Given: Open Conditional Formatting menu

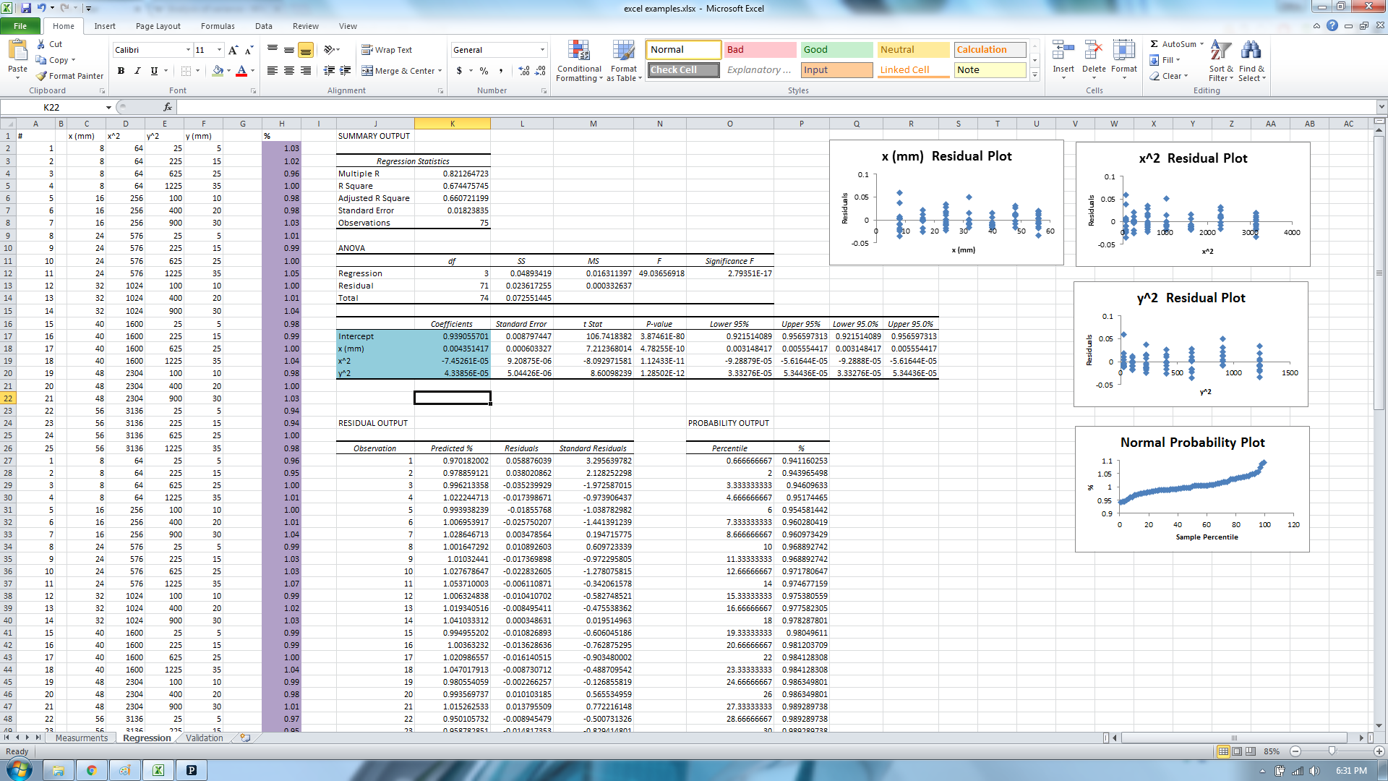Looking at the screenshot, I should tap(579, 61).
